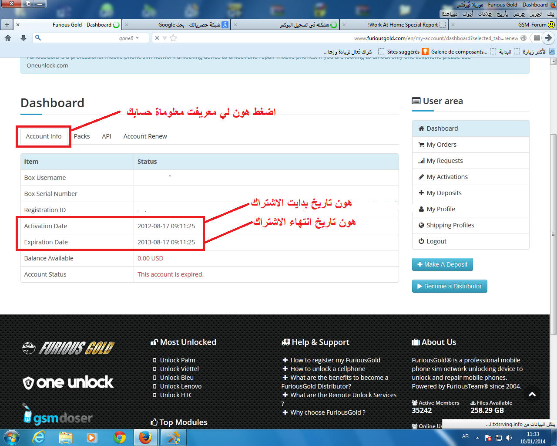557x446 pixels.
Task: Open the Unlock HTC link
Action: 176,395
